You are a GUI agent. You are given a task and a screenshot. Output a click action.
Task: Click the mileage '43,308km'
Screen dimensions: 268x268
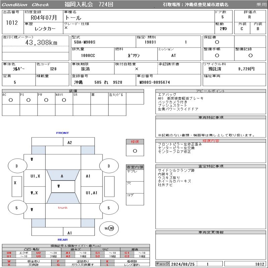coord(41,43)
